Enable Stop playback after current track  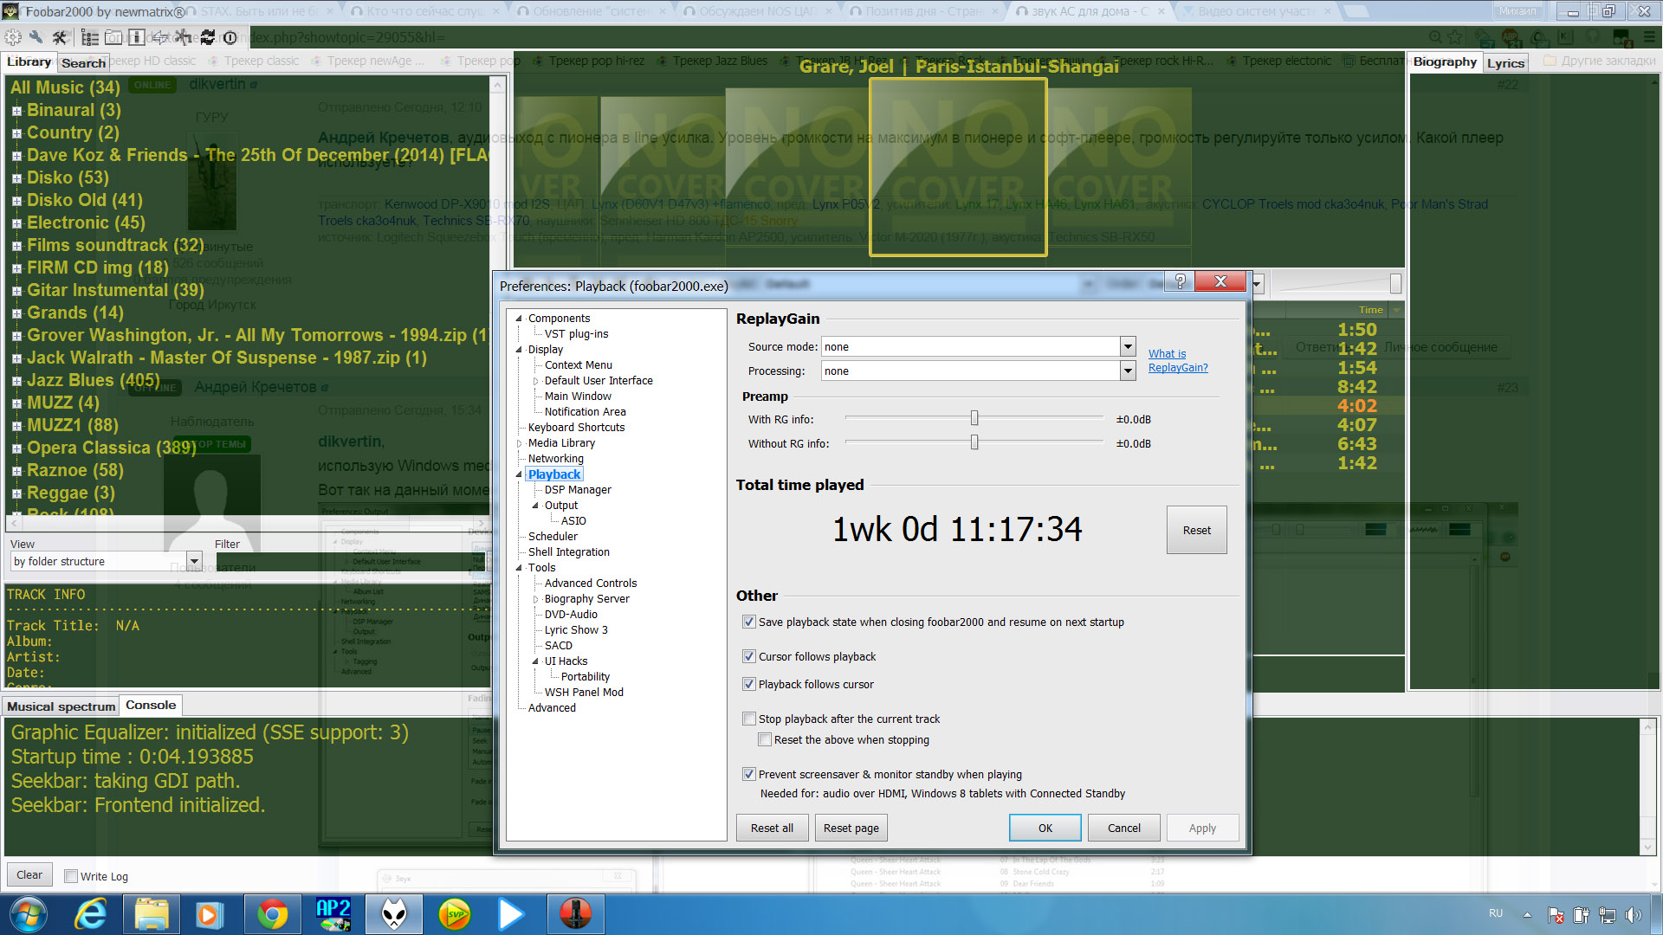749,719
